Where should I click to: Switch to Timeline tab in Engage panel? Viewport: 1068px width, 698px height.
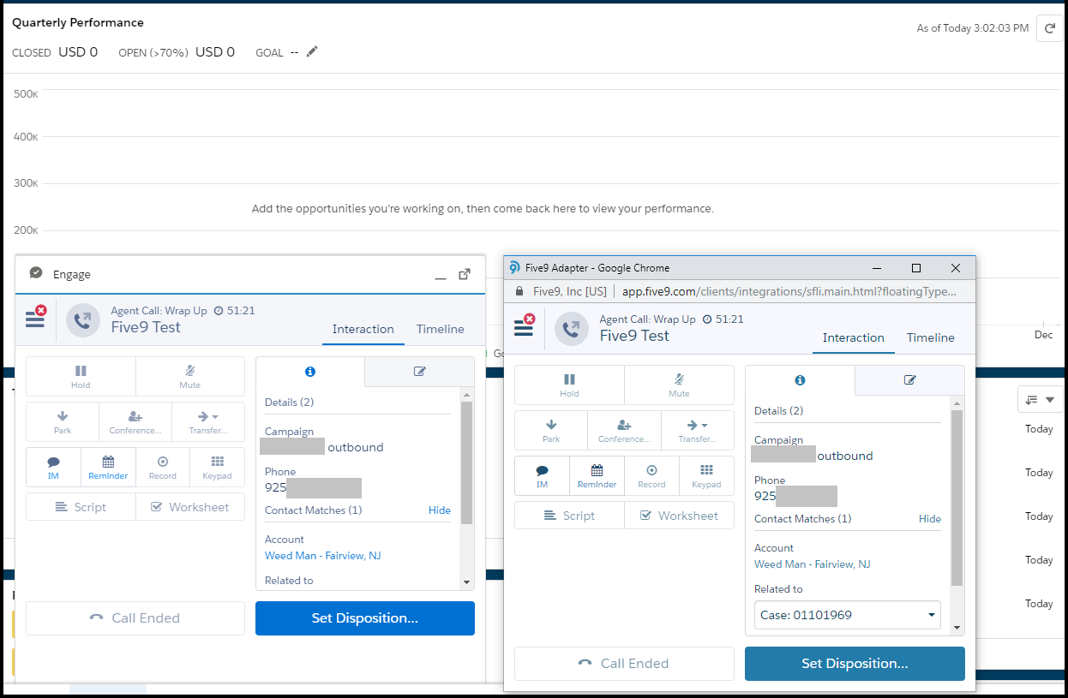point(441,330)
